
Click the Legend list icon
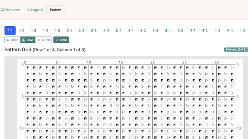point(29,10)
